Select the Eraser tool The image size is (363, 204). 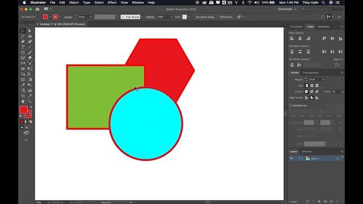pos(29,58)
